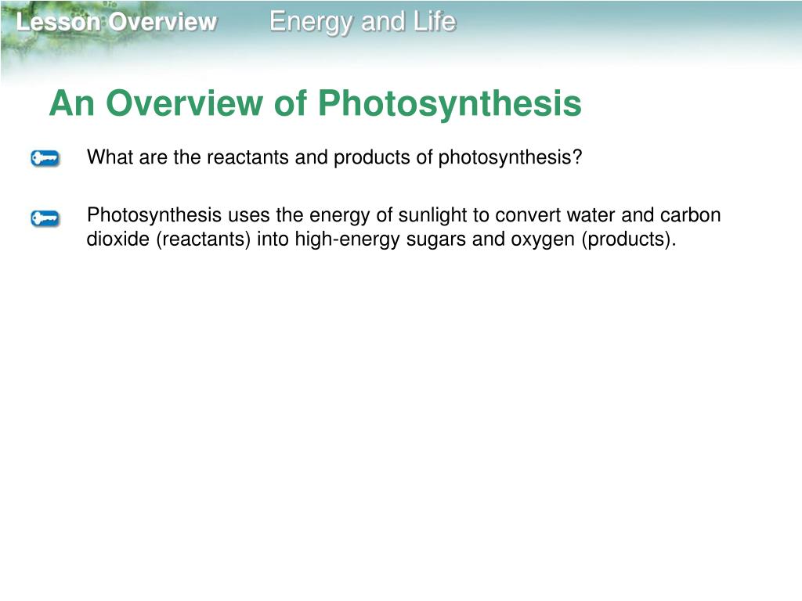Click the word "Photosynthesis" in the green heading
Viewport: 802px width, 601px height.
pyautogui.click(x=450, y=103)
